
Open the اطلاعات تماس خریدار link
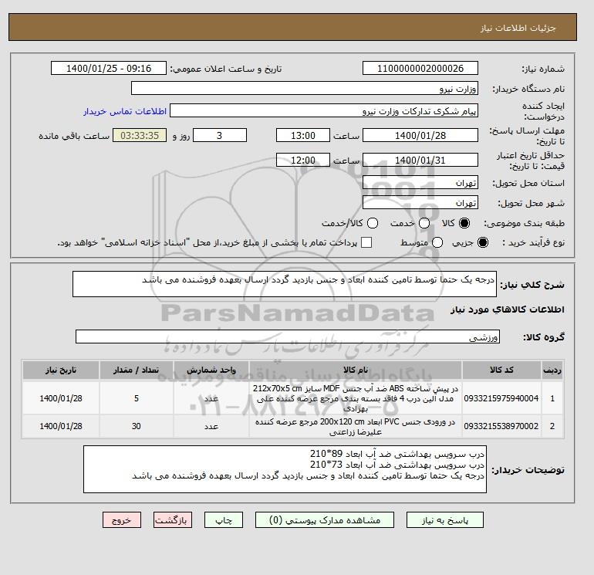click(125, 111)
